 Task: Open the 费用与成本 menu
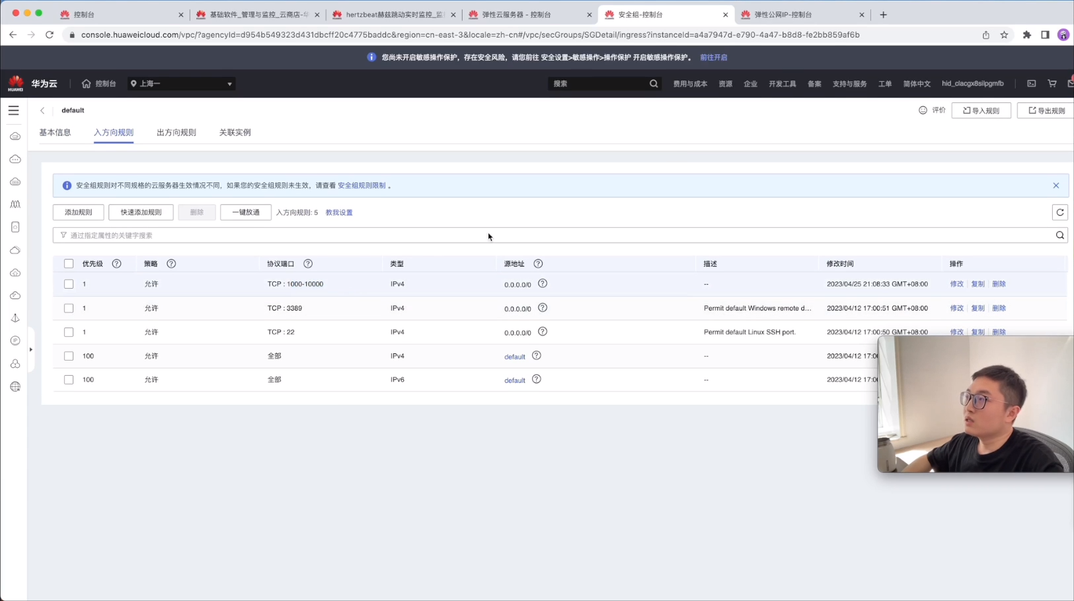pos(690,84)
